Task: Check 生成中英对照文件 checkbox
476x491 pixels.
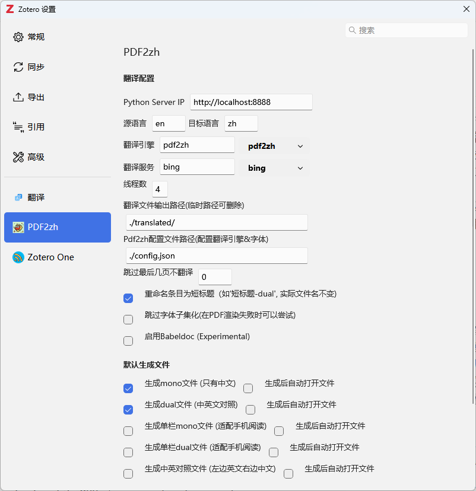Action: click(x=128, y=473)
